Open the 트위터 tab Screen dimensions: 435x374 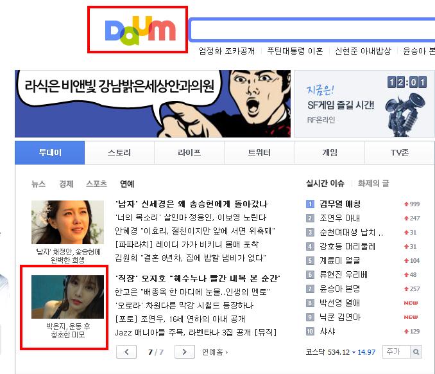pyautogui.click(x=259, y=152)
